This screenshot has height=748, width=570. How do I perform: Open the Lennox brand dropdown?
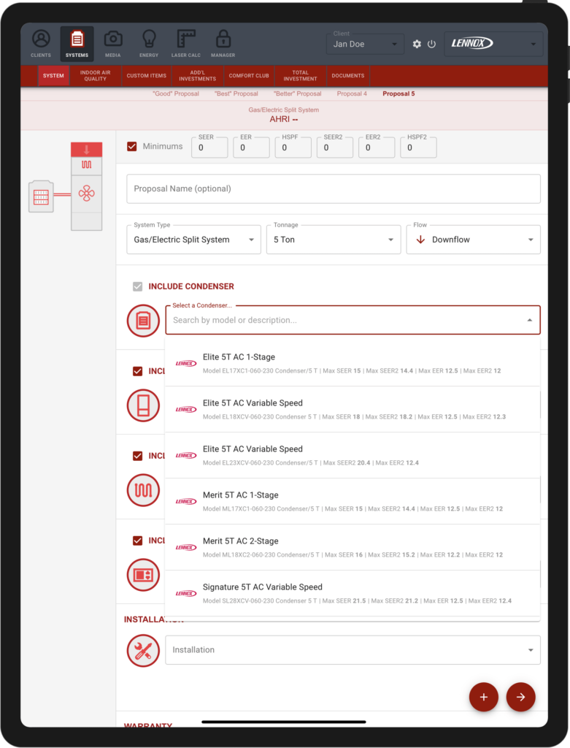pos(493,44)
